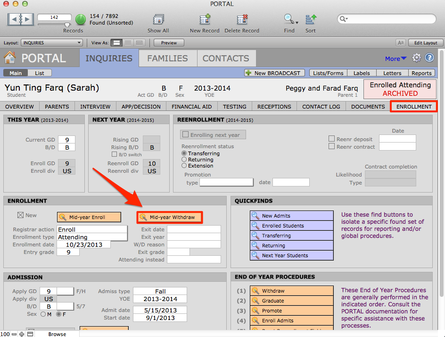The height and width of the screenshot is (337, 445).
Task: Open the Find dropdown arrow
Action: coord(297,22)
